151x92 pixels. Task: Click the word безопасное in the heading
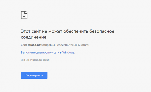coord(102,31)
